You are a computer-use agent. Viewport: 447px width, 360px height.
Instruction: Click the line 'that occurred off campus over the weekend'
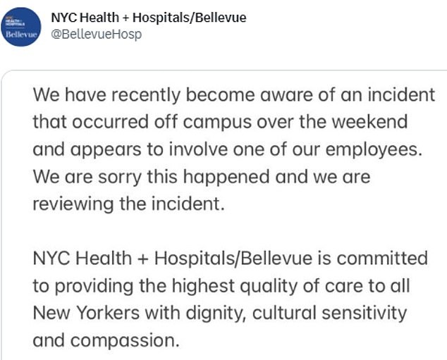pos(220,122)
